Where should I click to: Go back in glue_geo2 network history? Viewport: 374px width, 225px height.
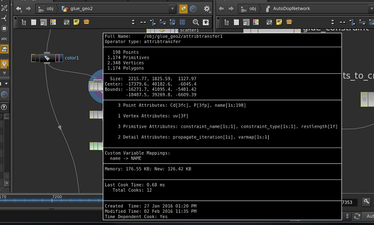(19, 9)
